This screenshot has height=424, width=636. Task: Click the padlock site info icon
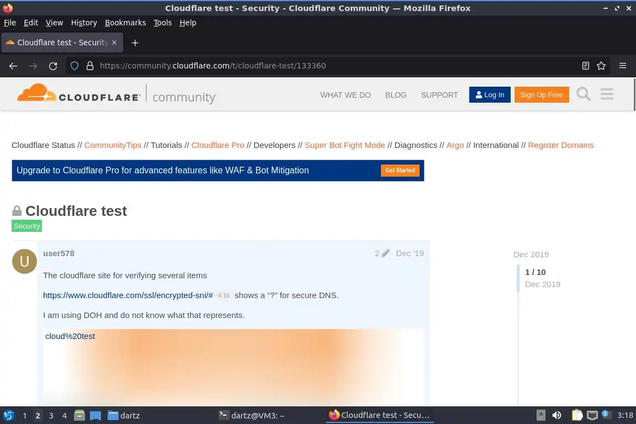point(89,66)
